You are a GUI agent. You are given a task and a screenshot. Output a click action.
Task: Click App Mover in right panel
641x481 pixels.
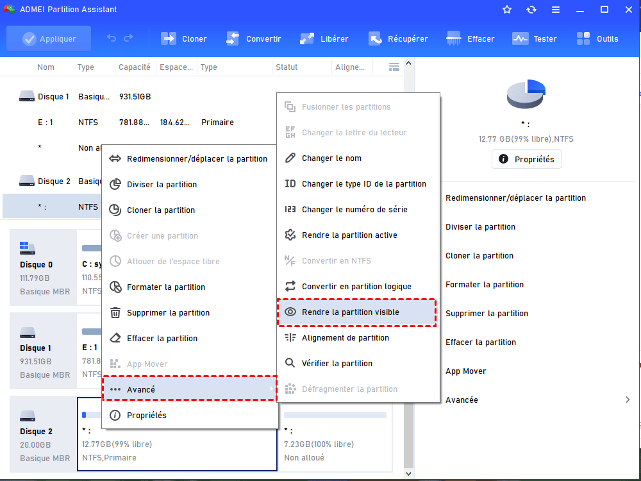point(466,371)
